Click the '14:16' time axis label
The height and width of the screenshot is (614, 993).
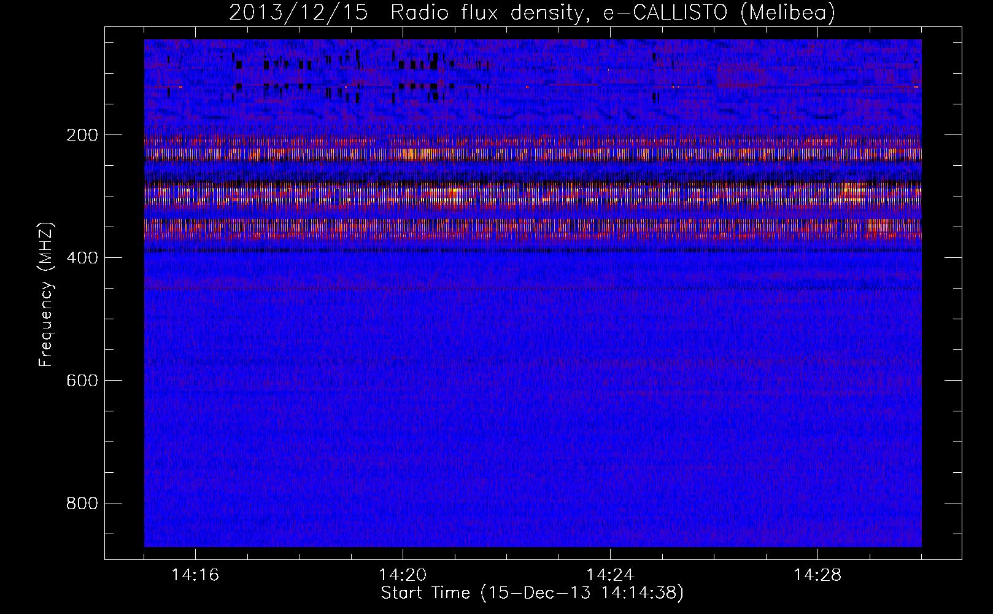[x=195, y=575]
